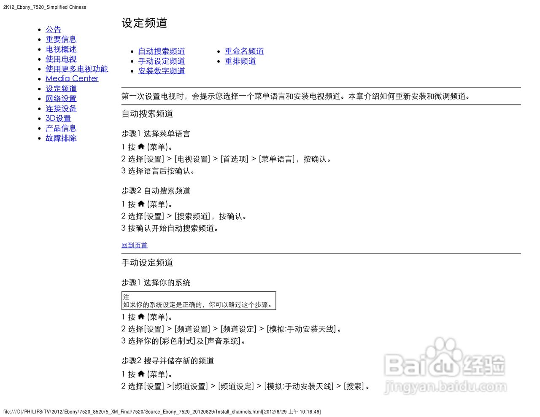Click the home icon under 步骤2 自动搜索频道
The height and width of the screenshot is (417, 540).
[x=141, y=204]
